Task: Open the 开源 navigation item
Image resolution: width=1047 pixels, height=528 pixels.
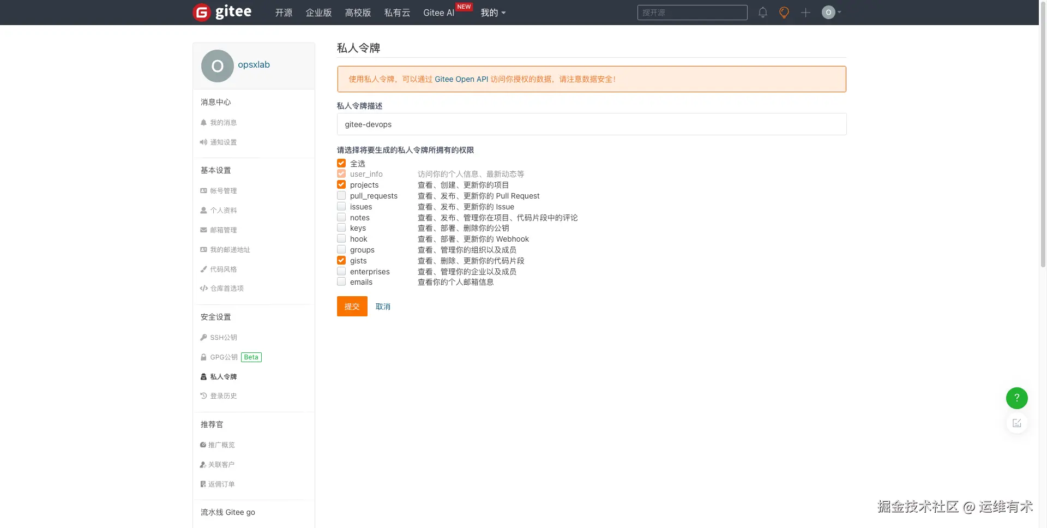Action: click(x=284, y=13)
